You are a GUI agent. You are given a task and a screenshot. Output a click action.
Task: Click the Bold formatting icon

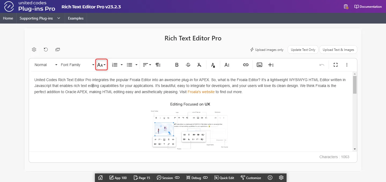pyautogui.click(x=177, y=65)
